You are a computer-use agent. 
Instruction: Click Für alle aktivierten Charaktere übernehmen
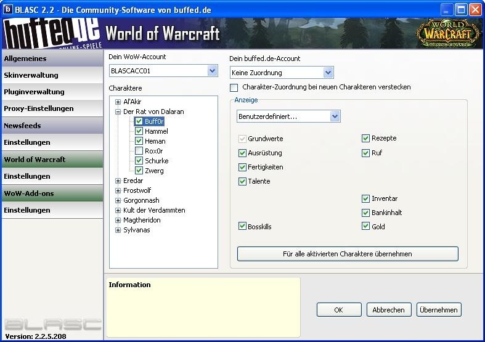tap(348, 254)
